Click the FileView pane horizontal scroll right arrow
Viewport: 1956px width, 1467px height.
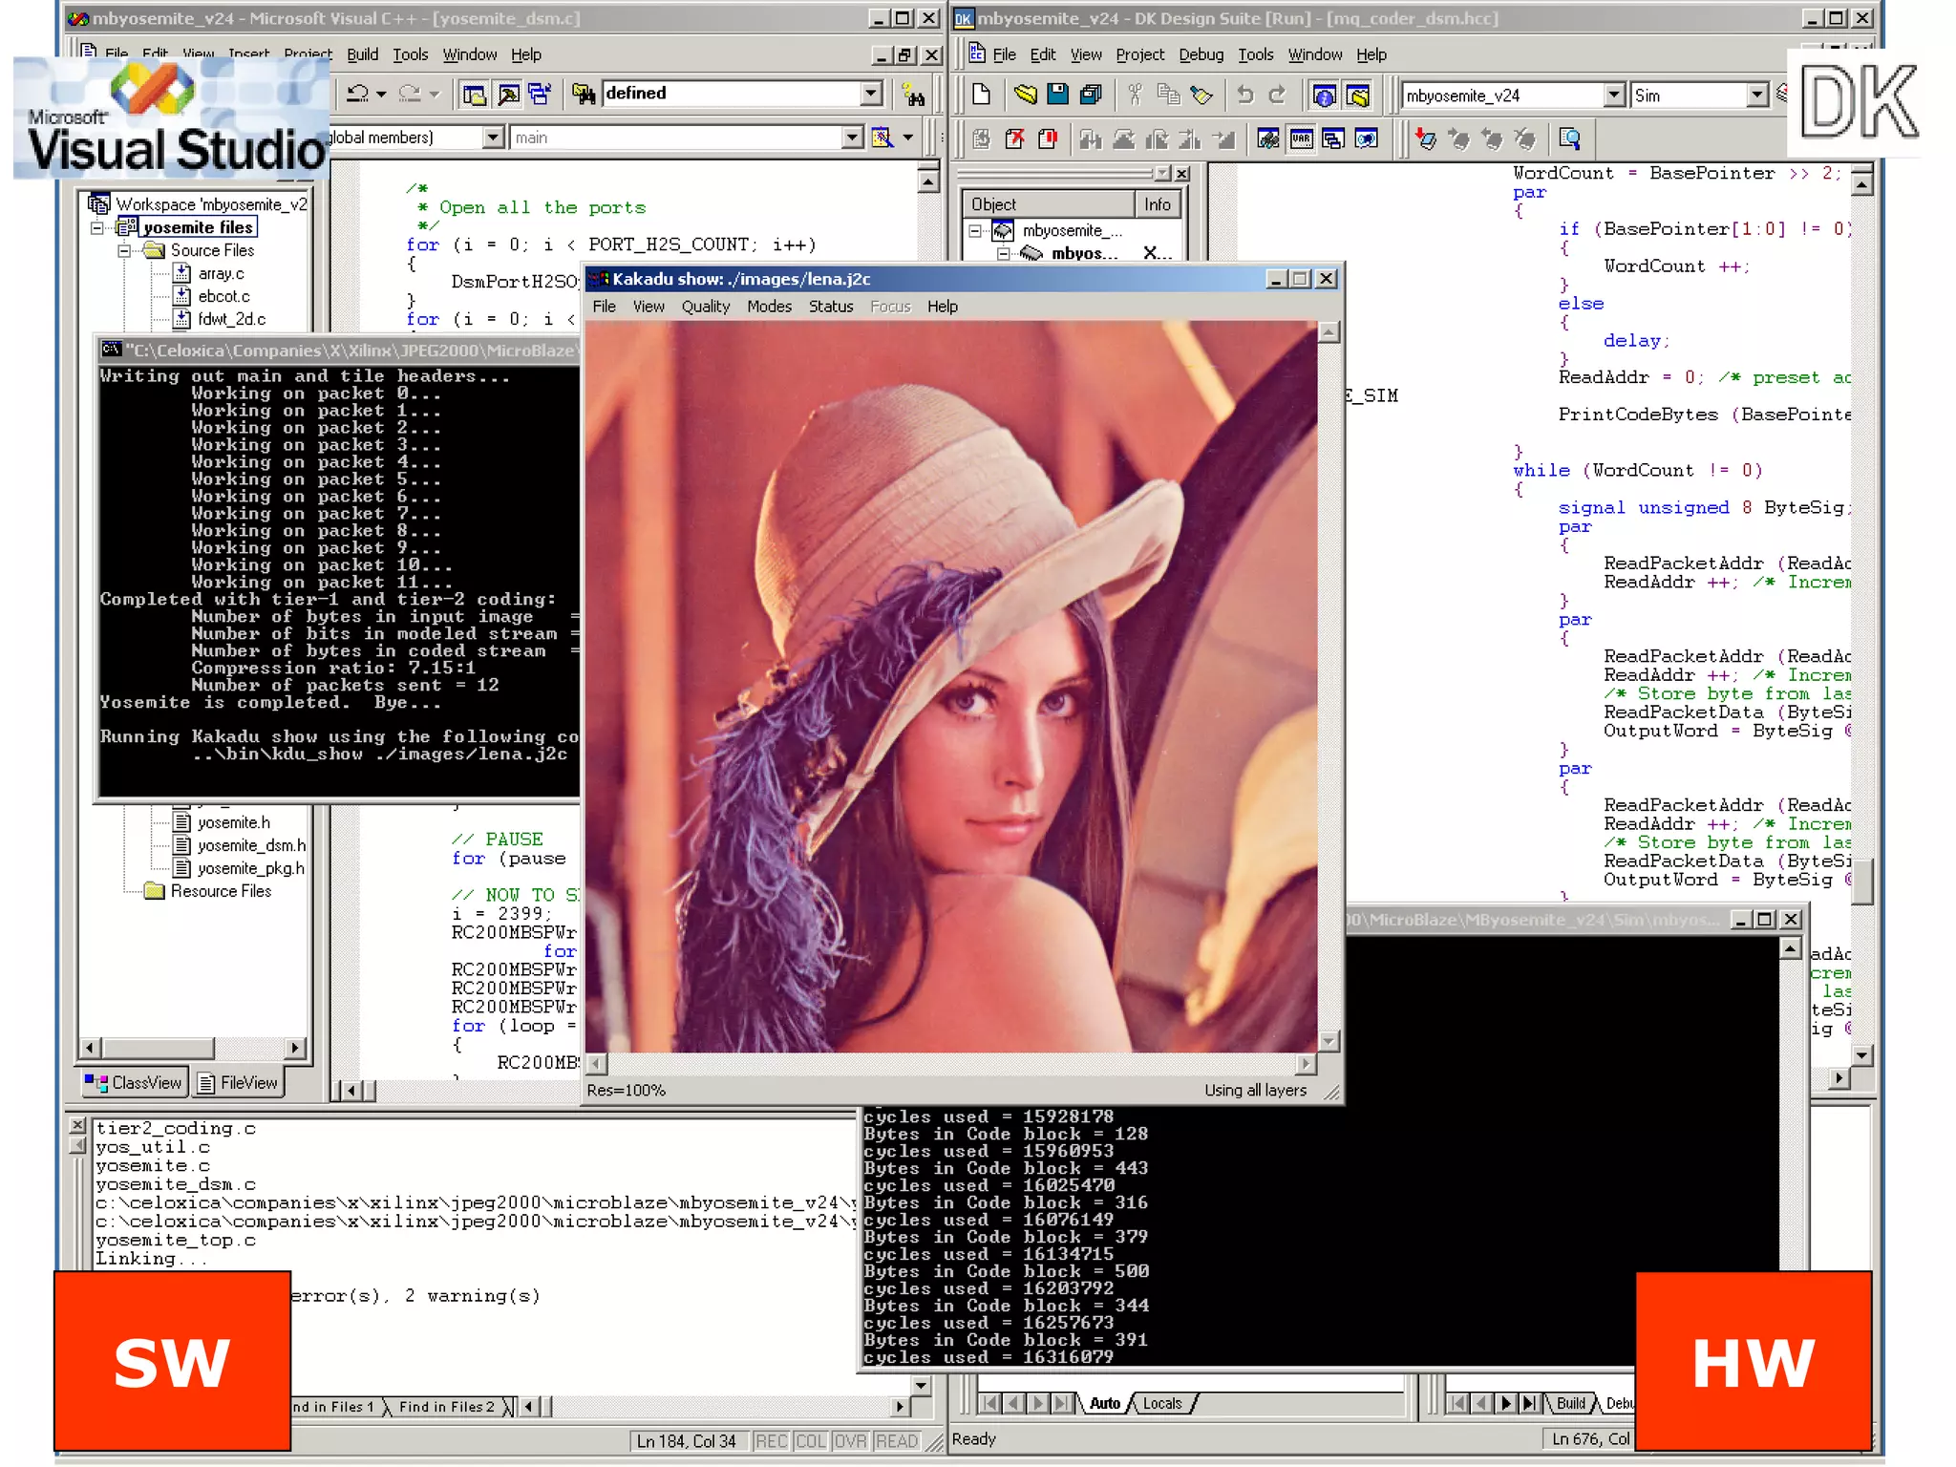coord(296,1048)
